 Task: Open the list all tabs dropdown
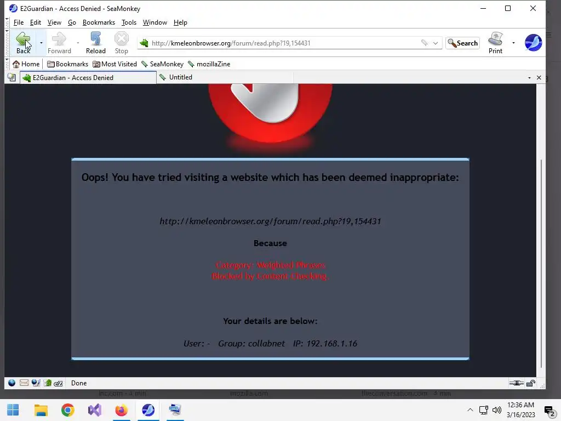(x=529, y=78)
